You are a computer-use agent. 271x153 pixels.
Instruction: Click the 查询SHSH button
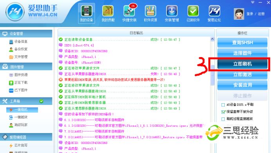(x=242, y=43)
